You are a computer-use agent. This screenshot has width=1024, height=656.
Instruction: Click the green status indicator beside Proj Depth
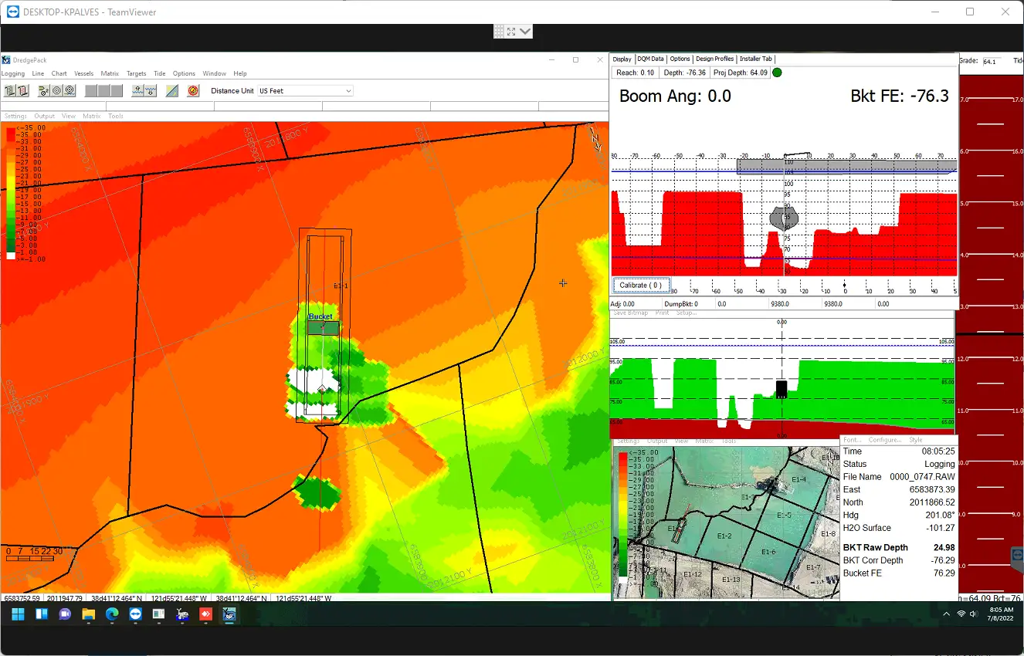[777, 73]
